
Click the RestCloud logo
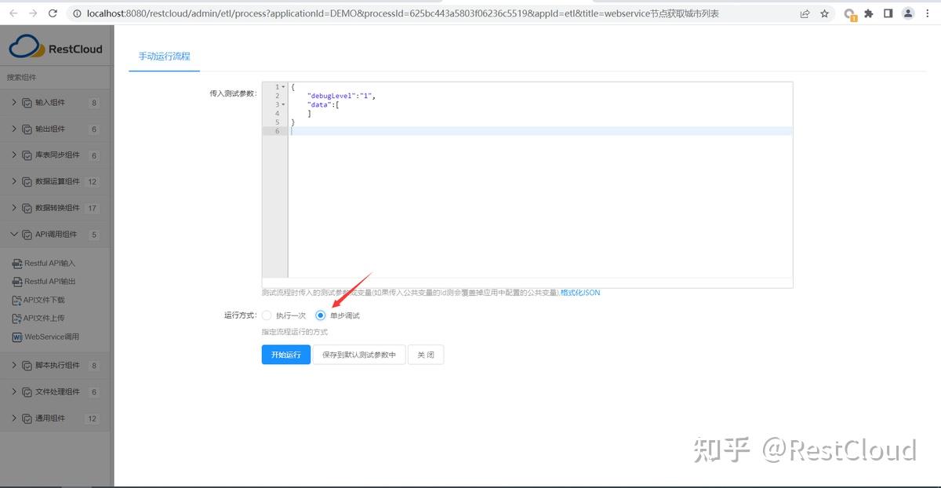pyautogui.click(x=56, y=48)
